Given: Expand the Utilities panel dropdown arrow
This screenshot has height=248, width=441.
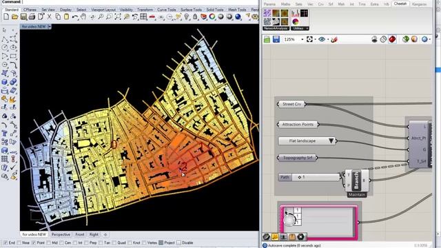Looking at the screenshot, I should [307, 28].
